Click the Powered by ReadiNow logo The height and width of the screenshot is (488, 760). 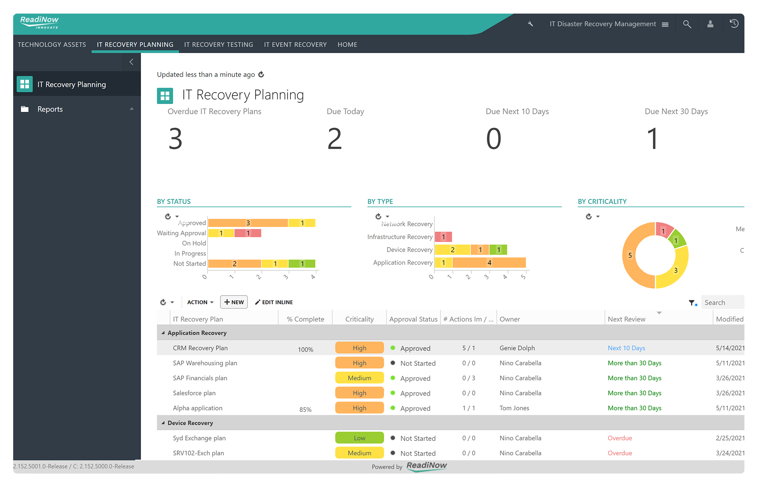pos(427,466)
